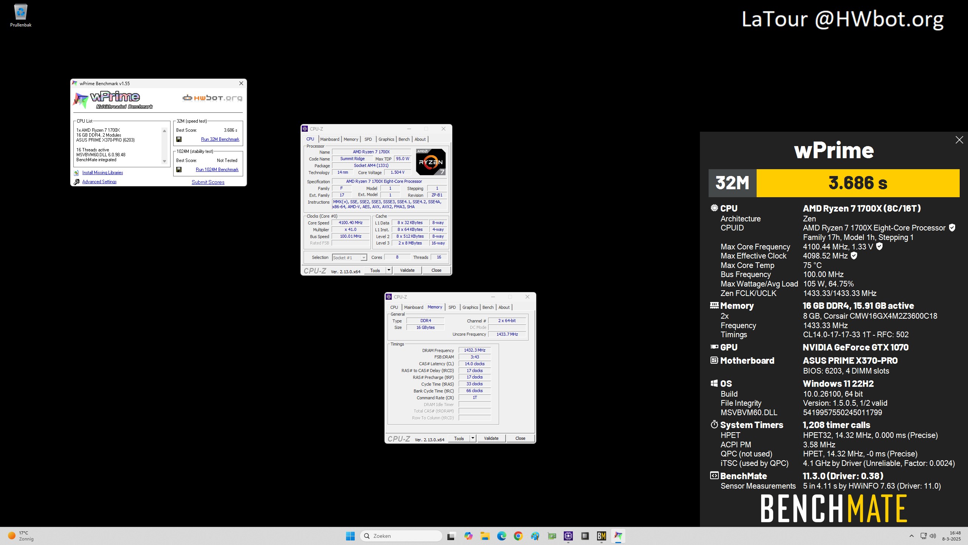Open the volume icon in system tray

pos(933,536)
